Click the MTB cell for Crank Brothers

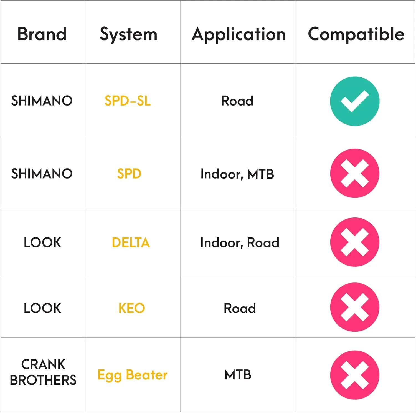(x=238, y=375)
